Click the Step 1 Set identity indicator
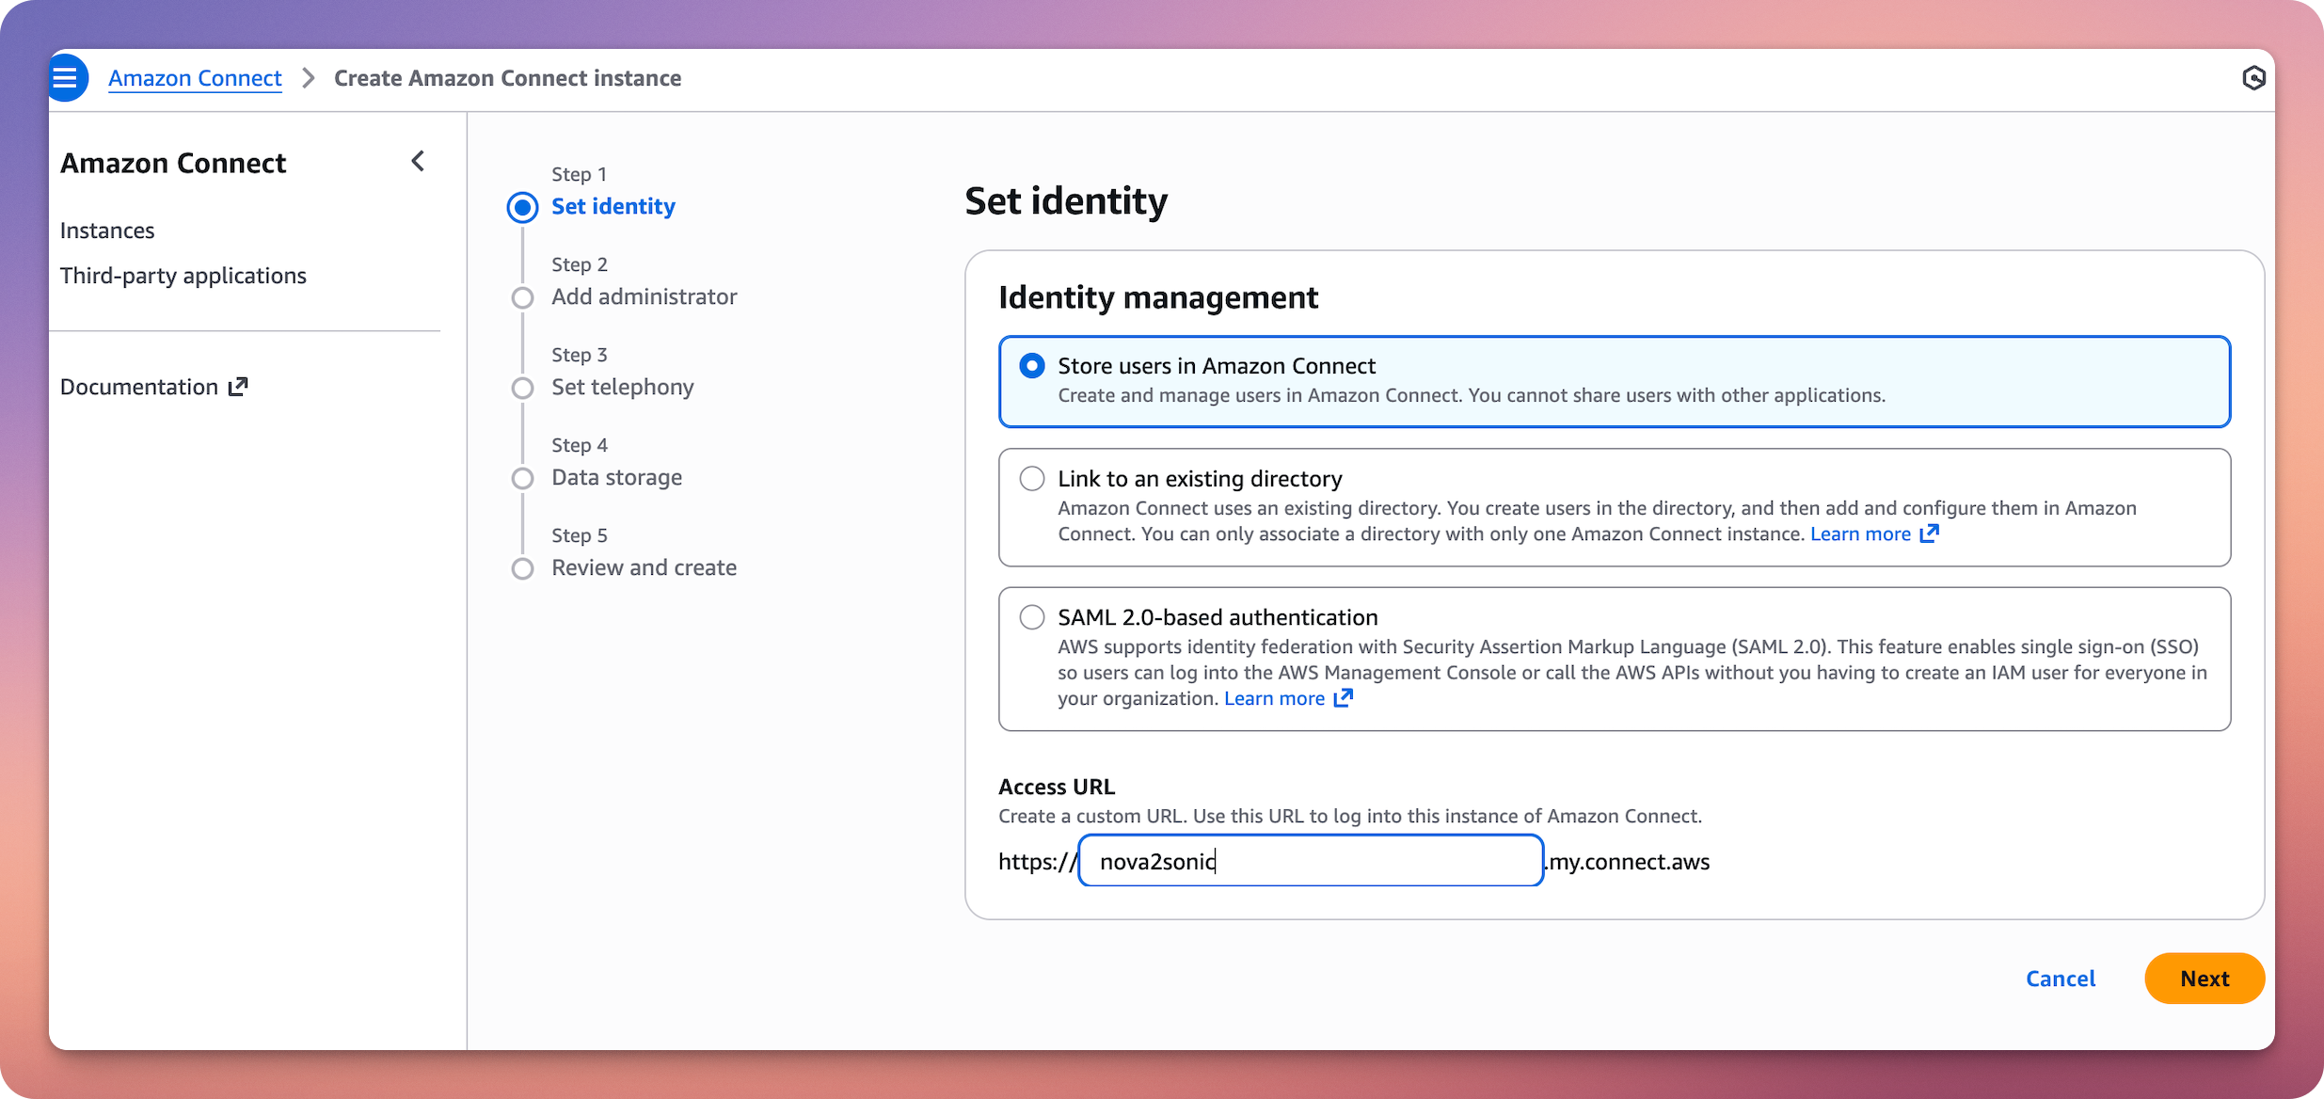The height and width of the screenshot is (1099, 2324). 523,207
